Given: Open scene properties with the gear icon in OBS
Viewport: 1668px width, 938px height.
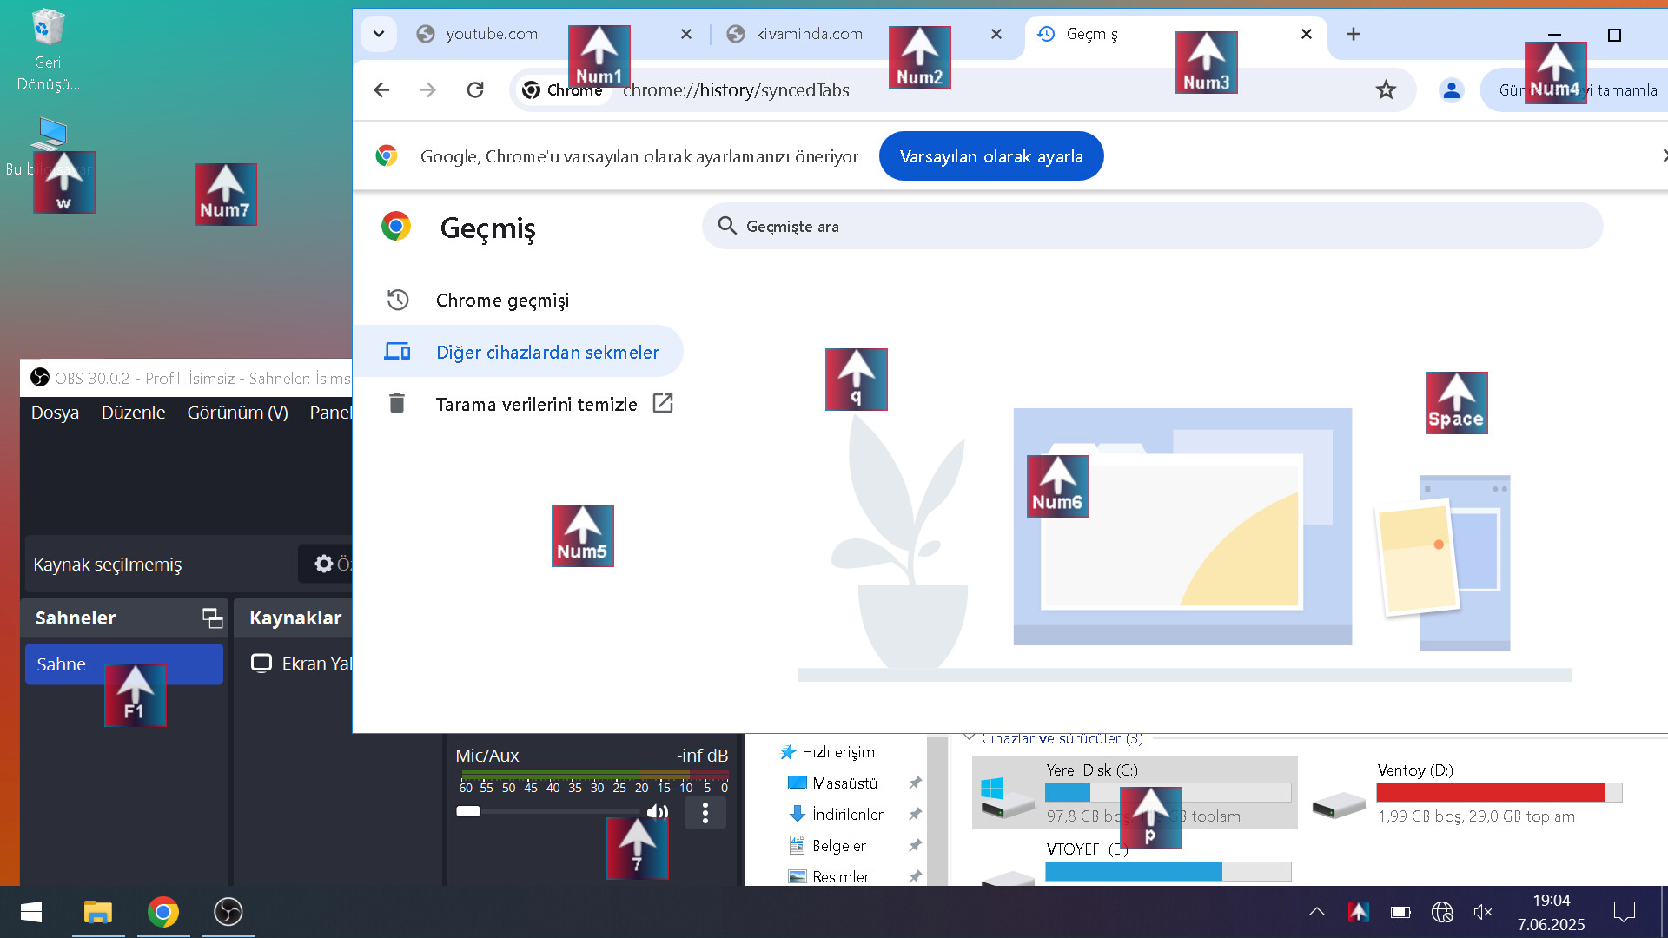Looking at the screenshot, I should click(322, 564).
